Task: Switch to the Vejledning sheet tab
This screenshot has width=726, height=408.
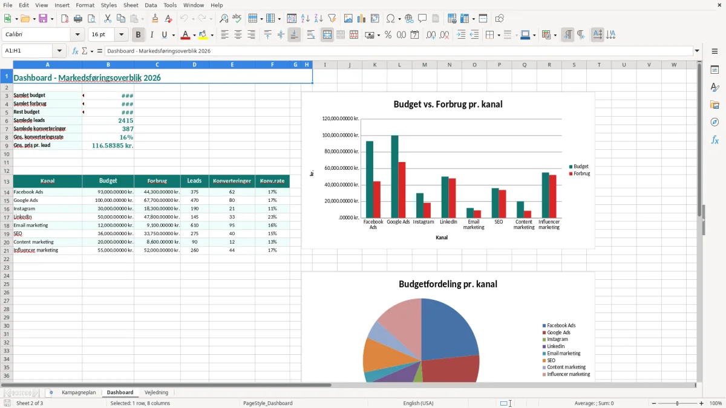Action: point(157,392)
